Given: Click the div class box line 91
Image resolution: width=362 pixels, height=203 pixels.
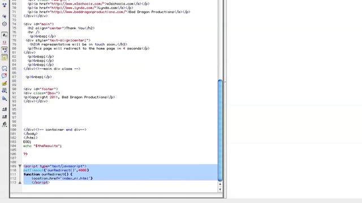Looking at the screenshot, I should 41,93.
